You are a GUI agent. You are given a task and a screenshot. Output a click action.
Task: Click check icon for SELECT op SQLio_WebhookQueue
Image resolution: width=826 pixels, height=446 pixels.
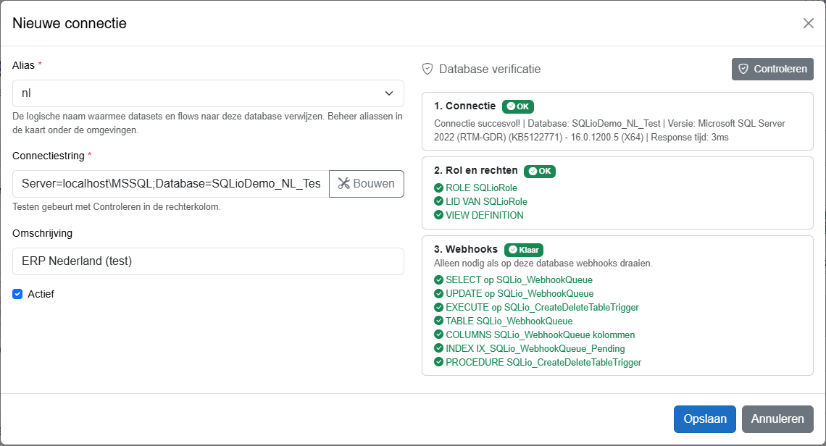tap(438, 279)
